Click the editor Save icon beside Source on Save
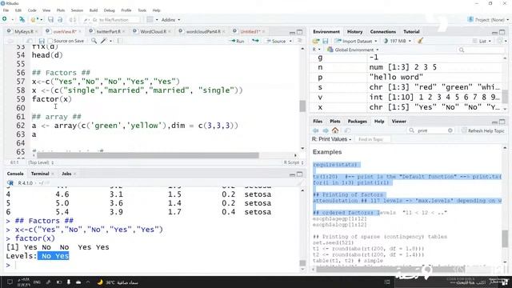Screen dimensions: 512x288 [42, 41]
